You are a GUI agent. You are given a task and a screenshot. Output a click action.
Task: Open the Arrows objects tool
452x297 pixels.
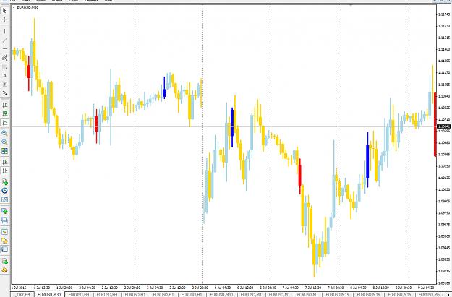[x=4, y=93]
